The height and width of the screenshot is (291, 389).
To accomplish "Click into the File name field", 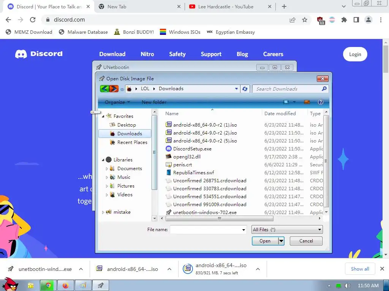I will click(x=206, y=230).
